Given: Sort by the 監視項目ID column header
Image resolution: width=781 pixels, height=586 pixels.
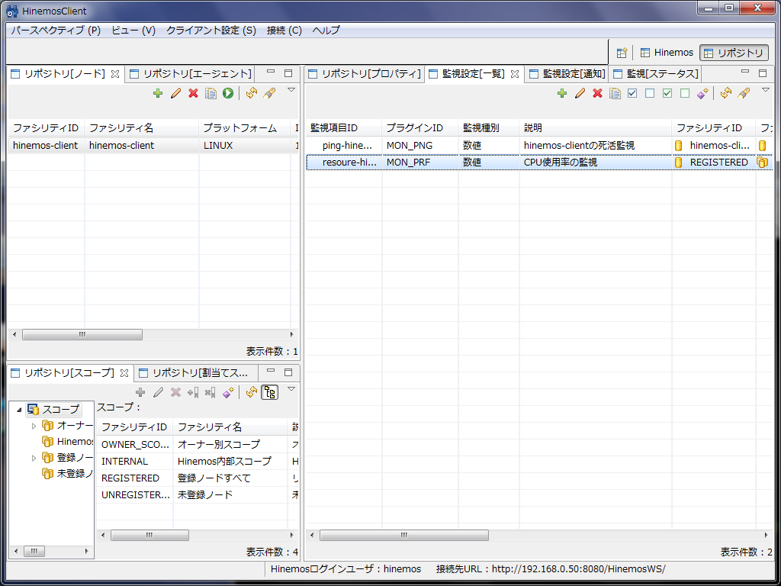Looking at the screenshot, I should coord(344,128).
